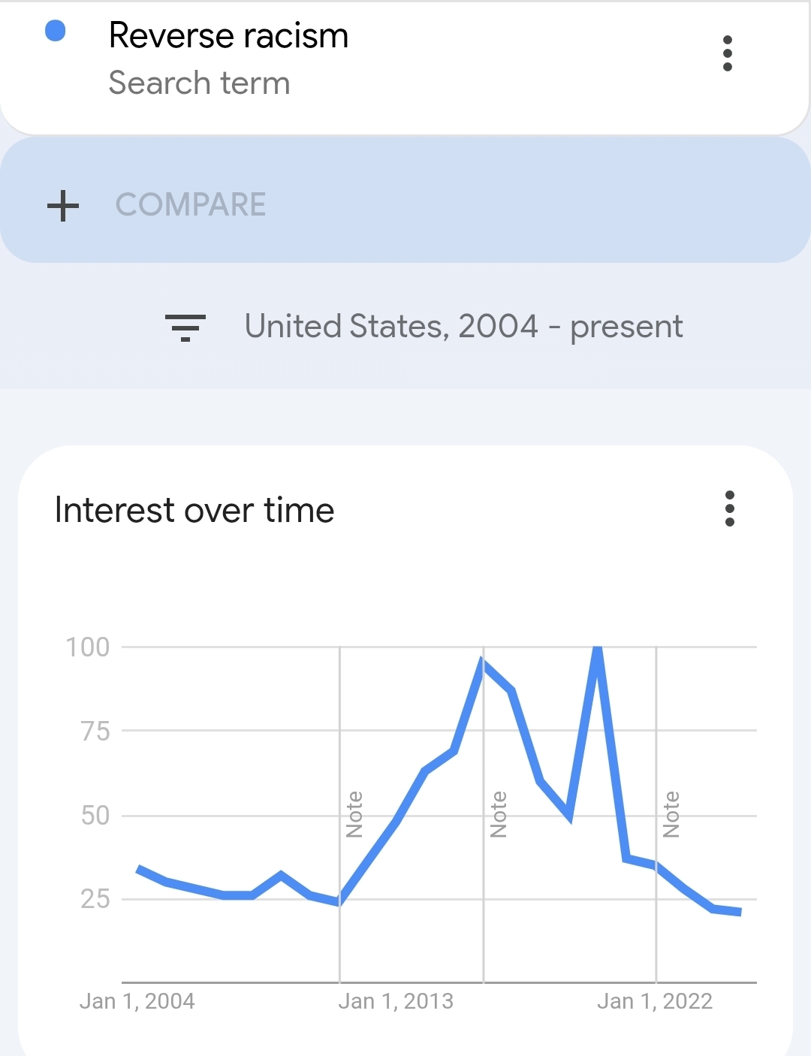Click the blue dot for Reverse racism
Viewport: 811px width, 1056px height.
click(56, 32)
